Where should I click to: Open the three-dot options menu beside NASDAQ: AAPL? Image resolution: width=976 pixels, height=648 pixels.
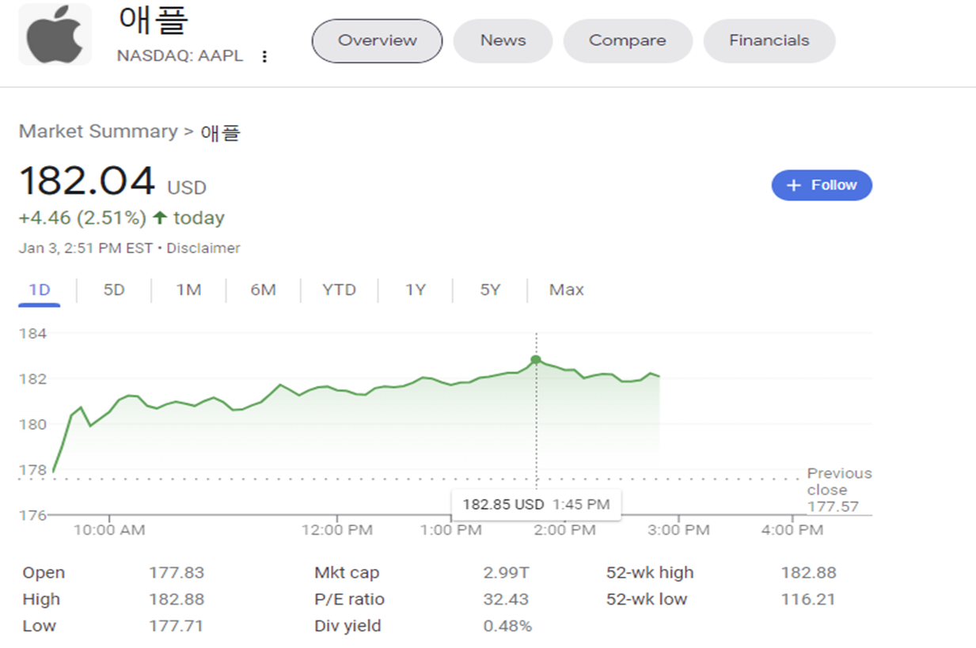click(264, 56)
